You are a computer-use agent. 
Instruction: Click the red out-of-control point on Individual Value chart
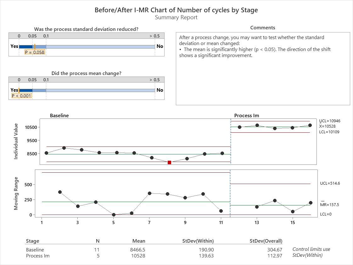coord(169,162)
